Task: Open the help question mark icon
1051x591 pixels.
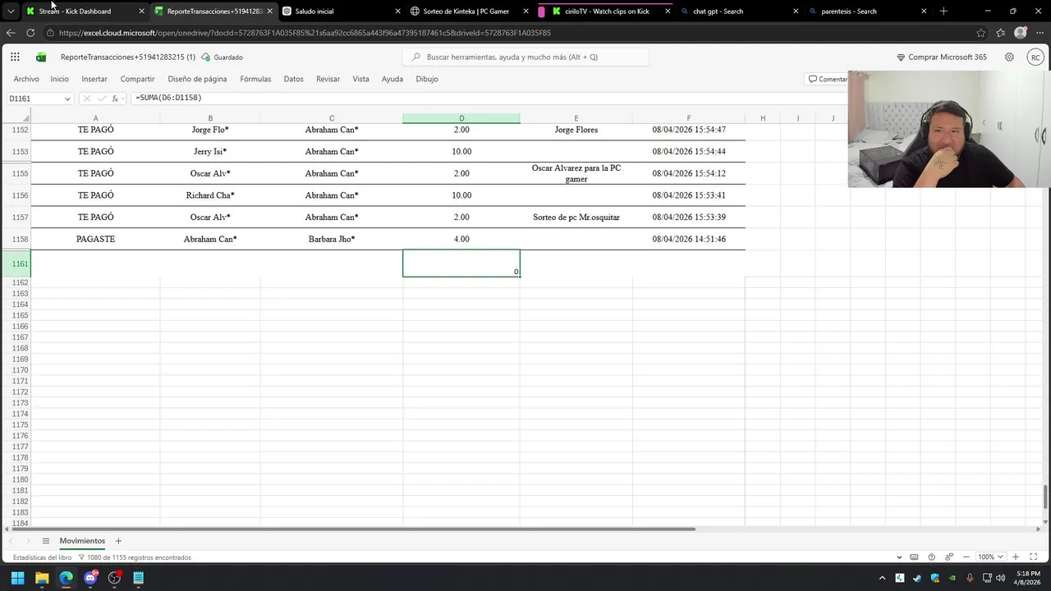Action: pos(931,557)
